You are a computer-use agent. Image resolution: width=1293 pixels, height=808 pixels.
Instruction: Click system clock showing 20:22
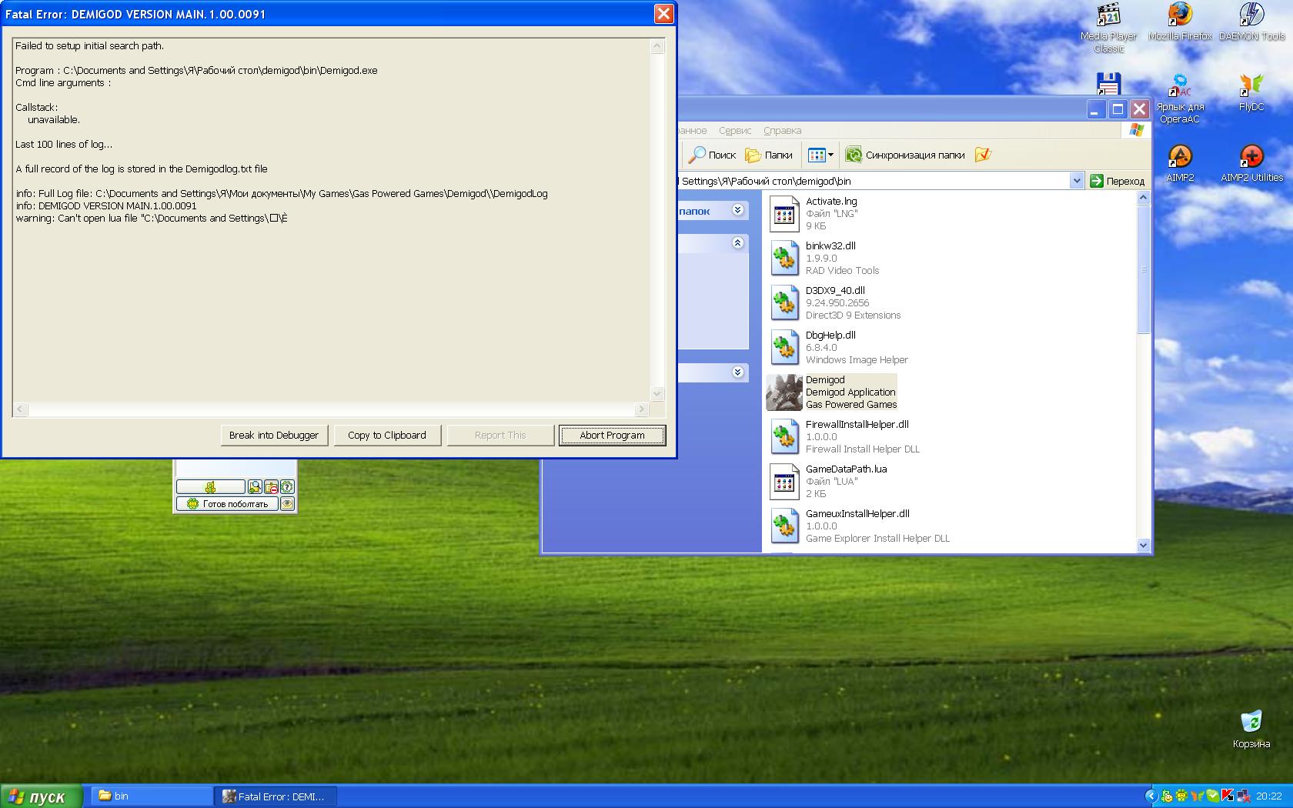pyautogui.click(x=1269, y=796)
